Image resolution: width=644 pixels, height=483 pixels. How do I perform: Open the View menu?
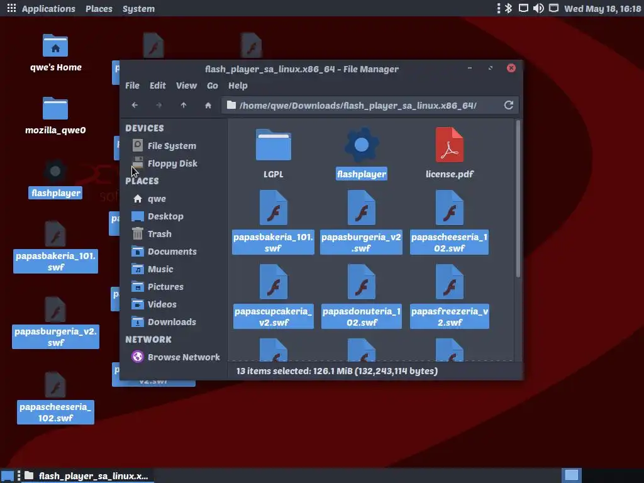186,86
